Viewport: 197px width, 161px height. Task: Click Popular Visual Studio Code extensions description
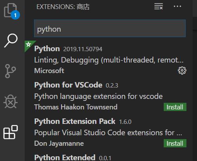pyautogui.click(x=108, y=133)
